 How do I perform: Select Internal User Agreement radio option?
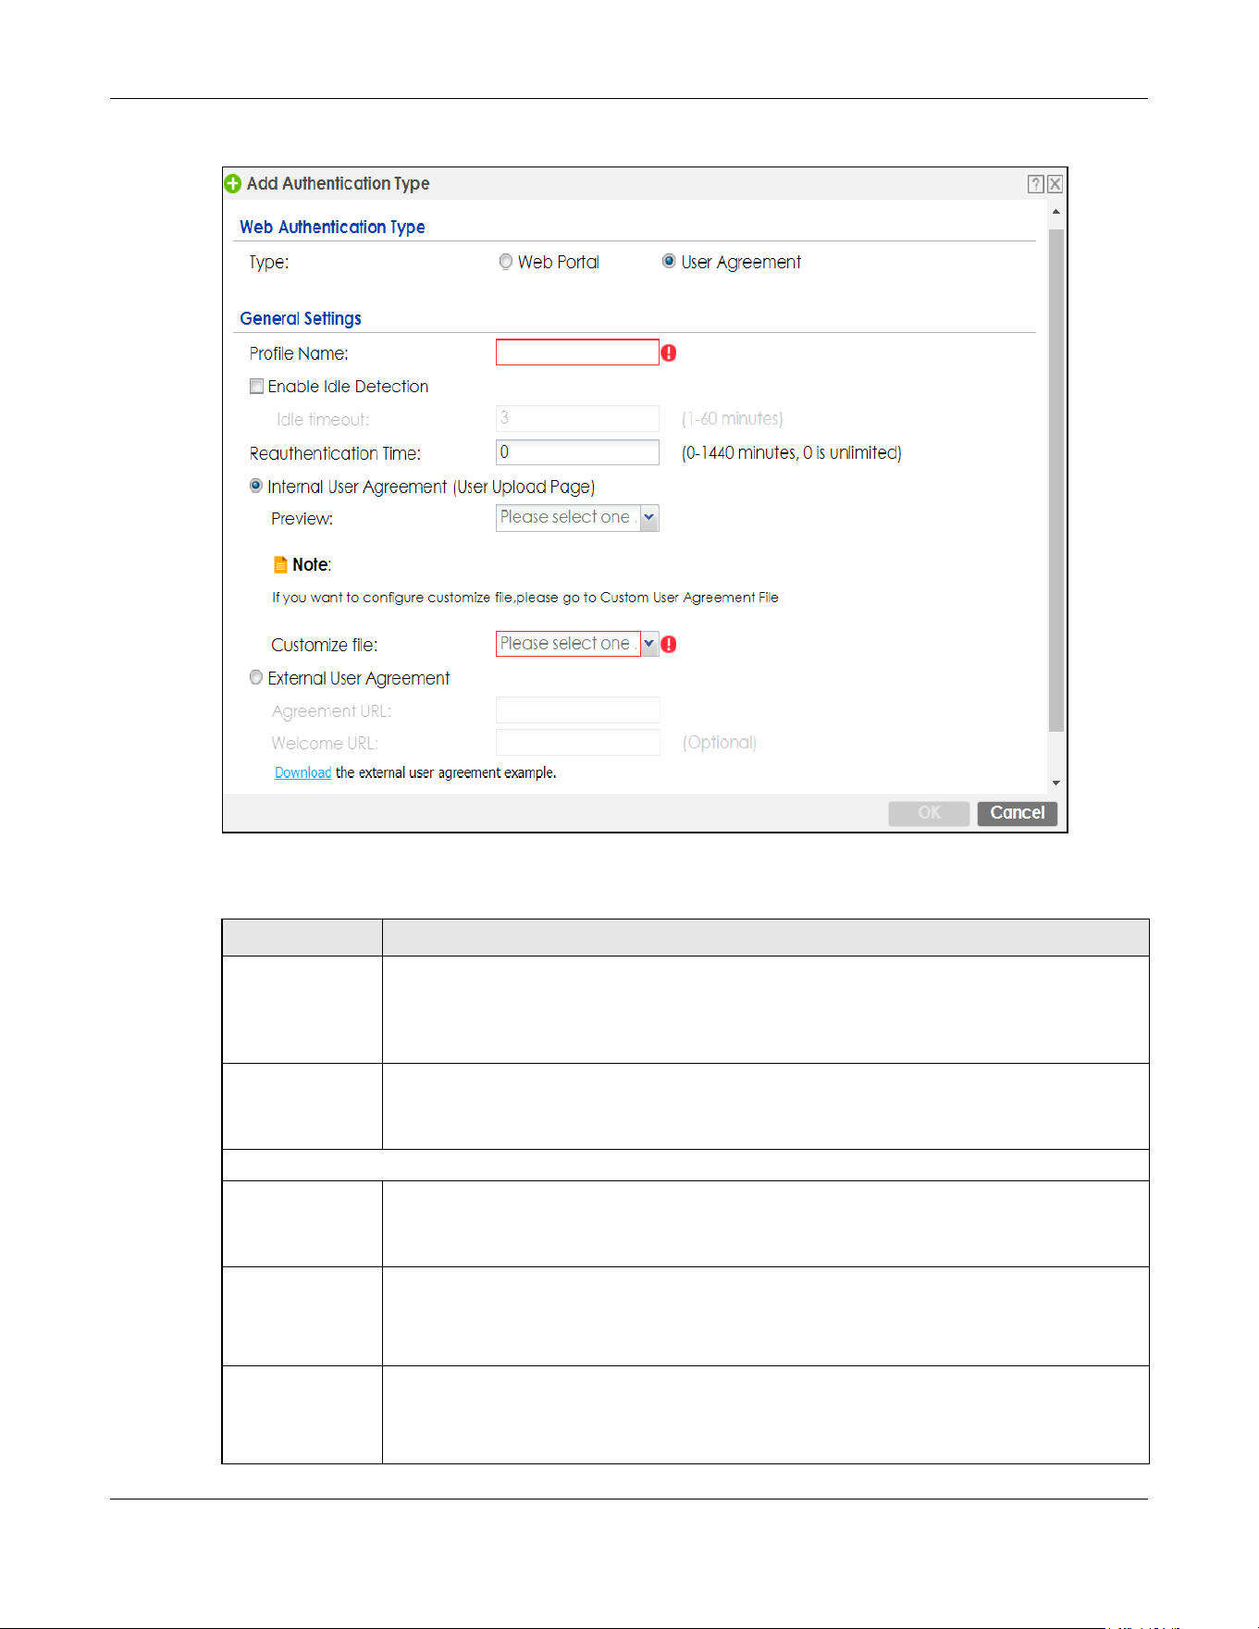point(256,486)
